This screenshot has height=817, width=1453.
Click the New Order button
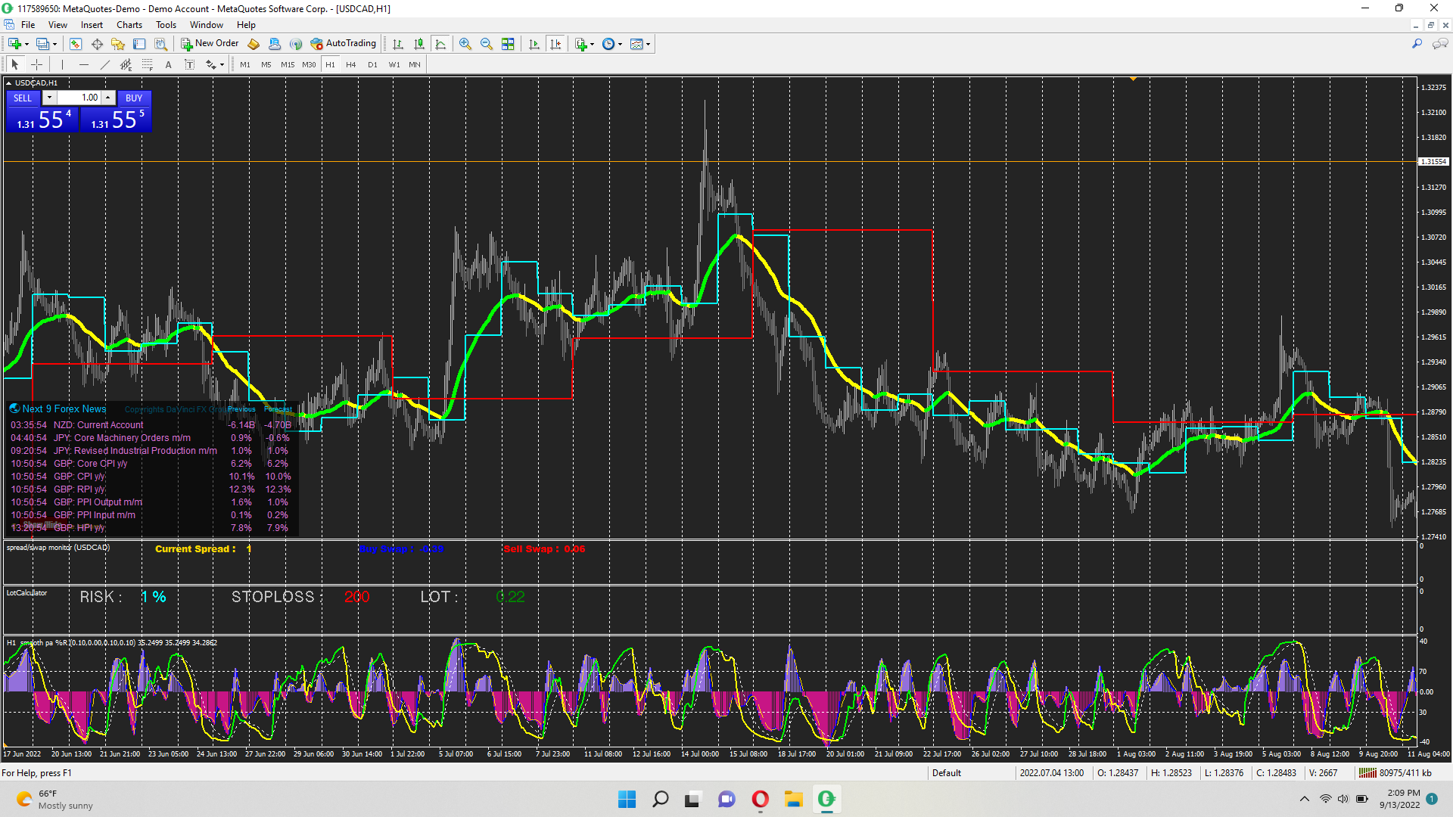pos(210,44)
